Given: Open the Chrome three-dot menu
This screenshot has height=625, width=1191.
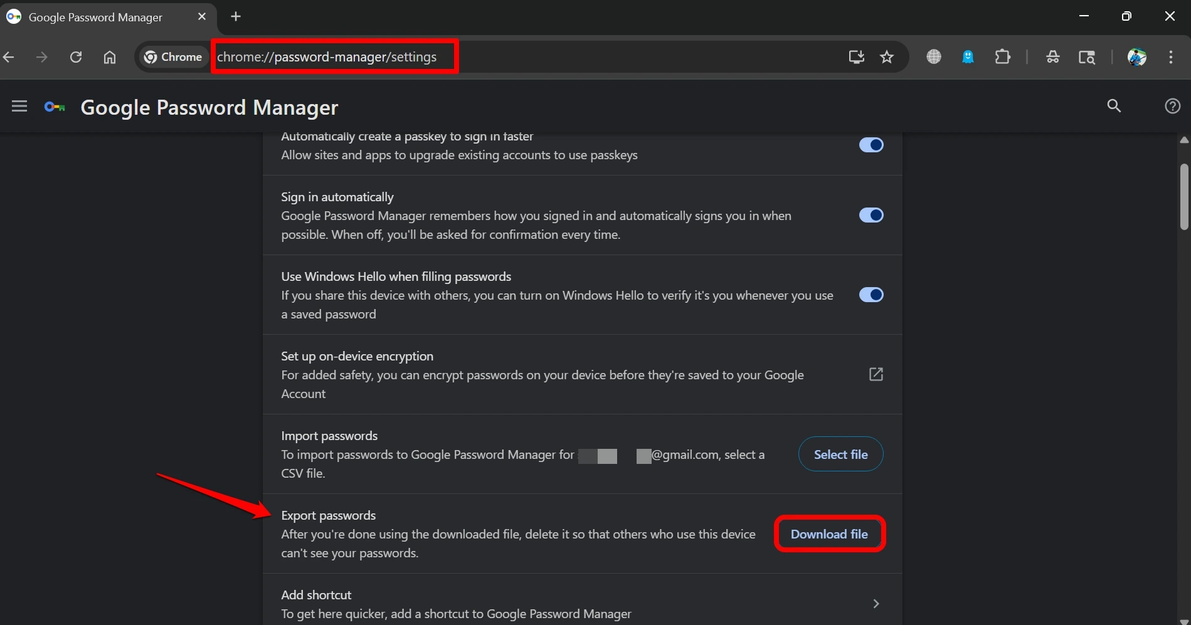Looking at the screenshot, I should tap(1170, 57).
